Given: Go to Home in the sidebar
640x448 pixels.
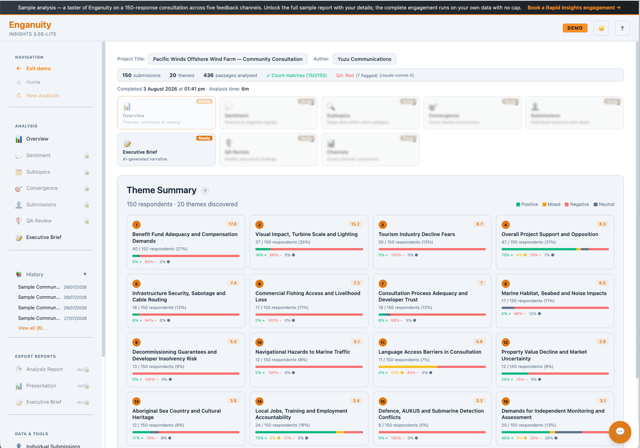Looking at the screenshot, I should pos(33,82).
